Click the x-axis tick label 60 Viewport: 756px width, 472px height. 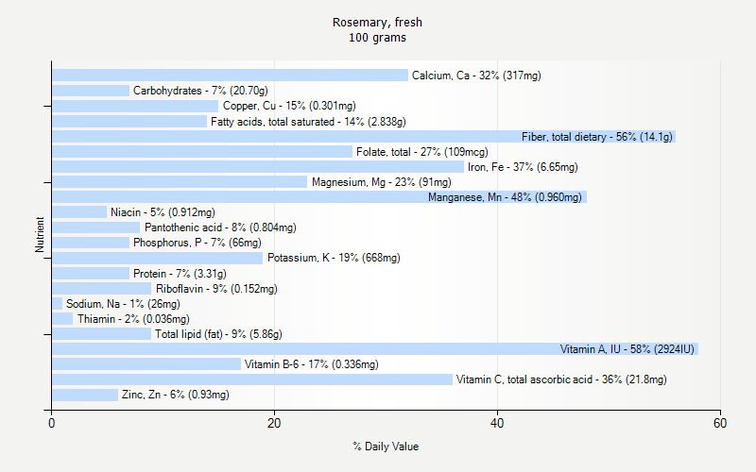pyautogui.click(x=720, y=423)
